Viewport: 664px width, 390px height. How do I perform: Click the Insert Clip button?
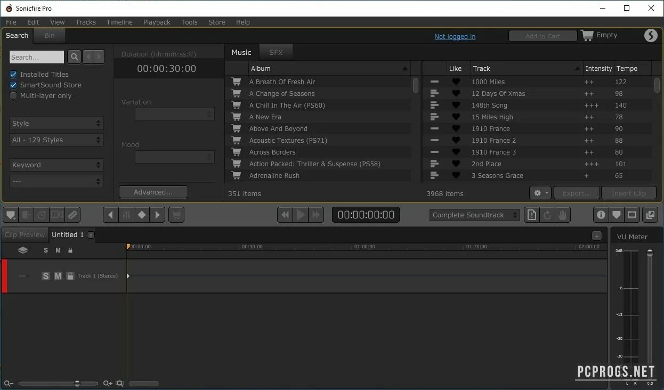click(629, 193)
